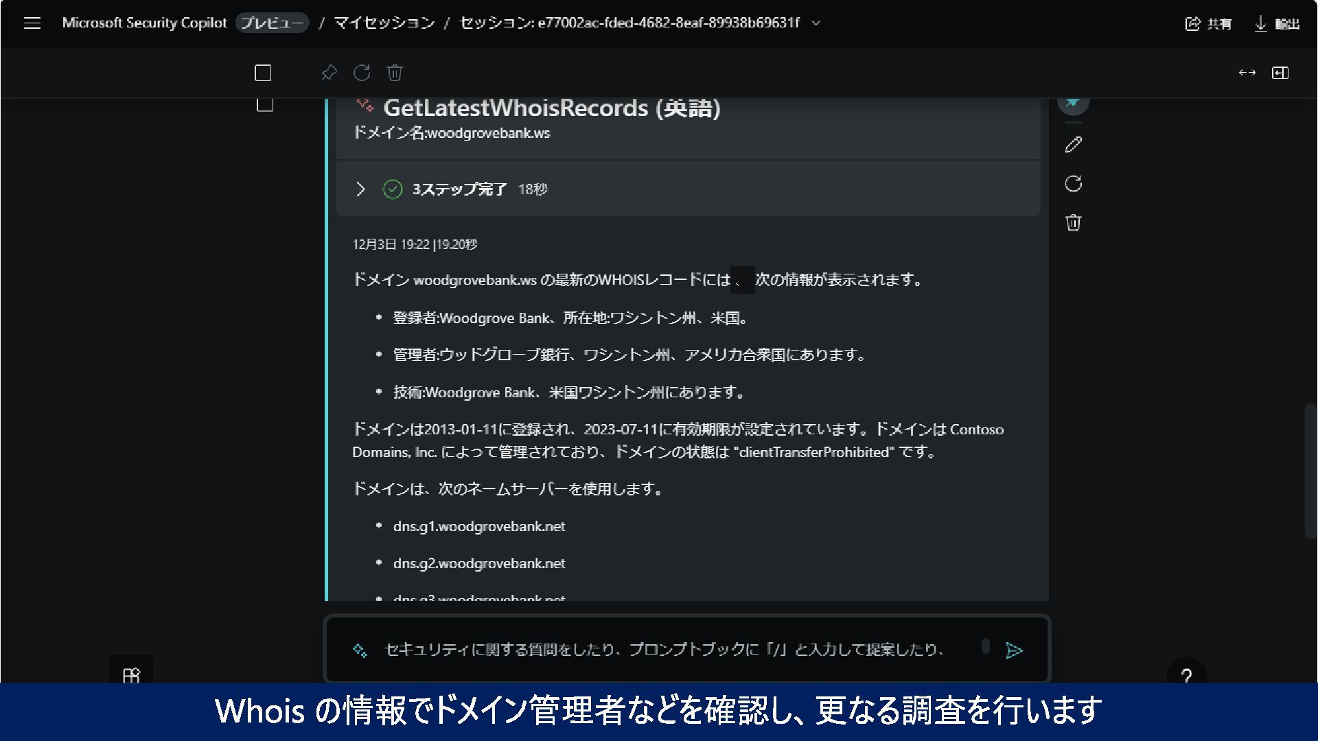Open the hamburger navigation menu
Viewport: 1318px width, 741px height.
[32, 23]
